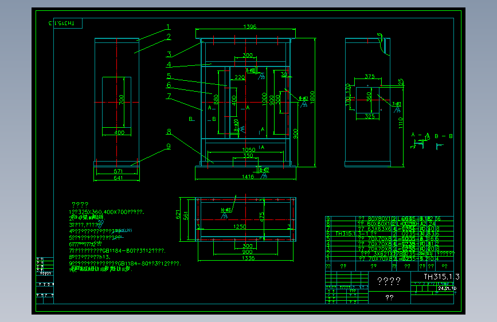Click the 571 dimension under left view
This screenshot has height=322, width=497.
(x=118, y=171)
